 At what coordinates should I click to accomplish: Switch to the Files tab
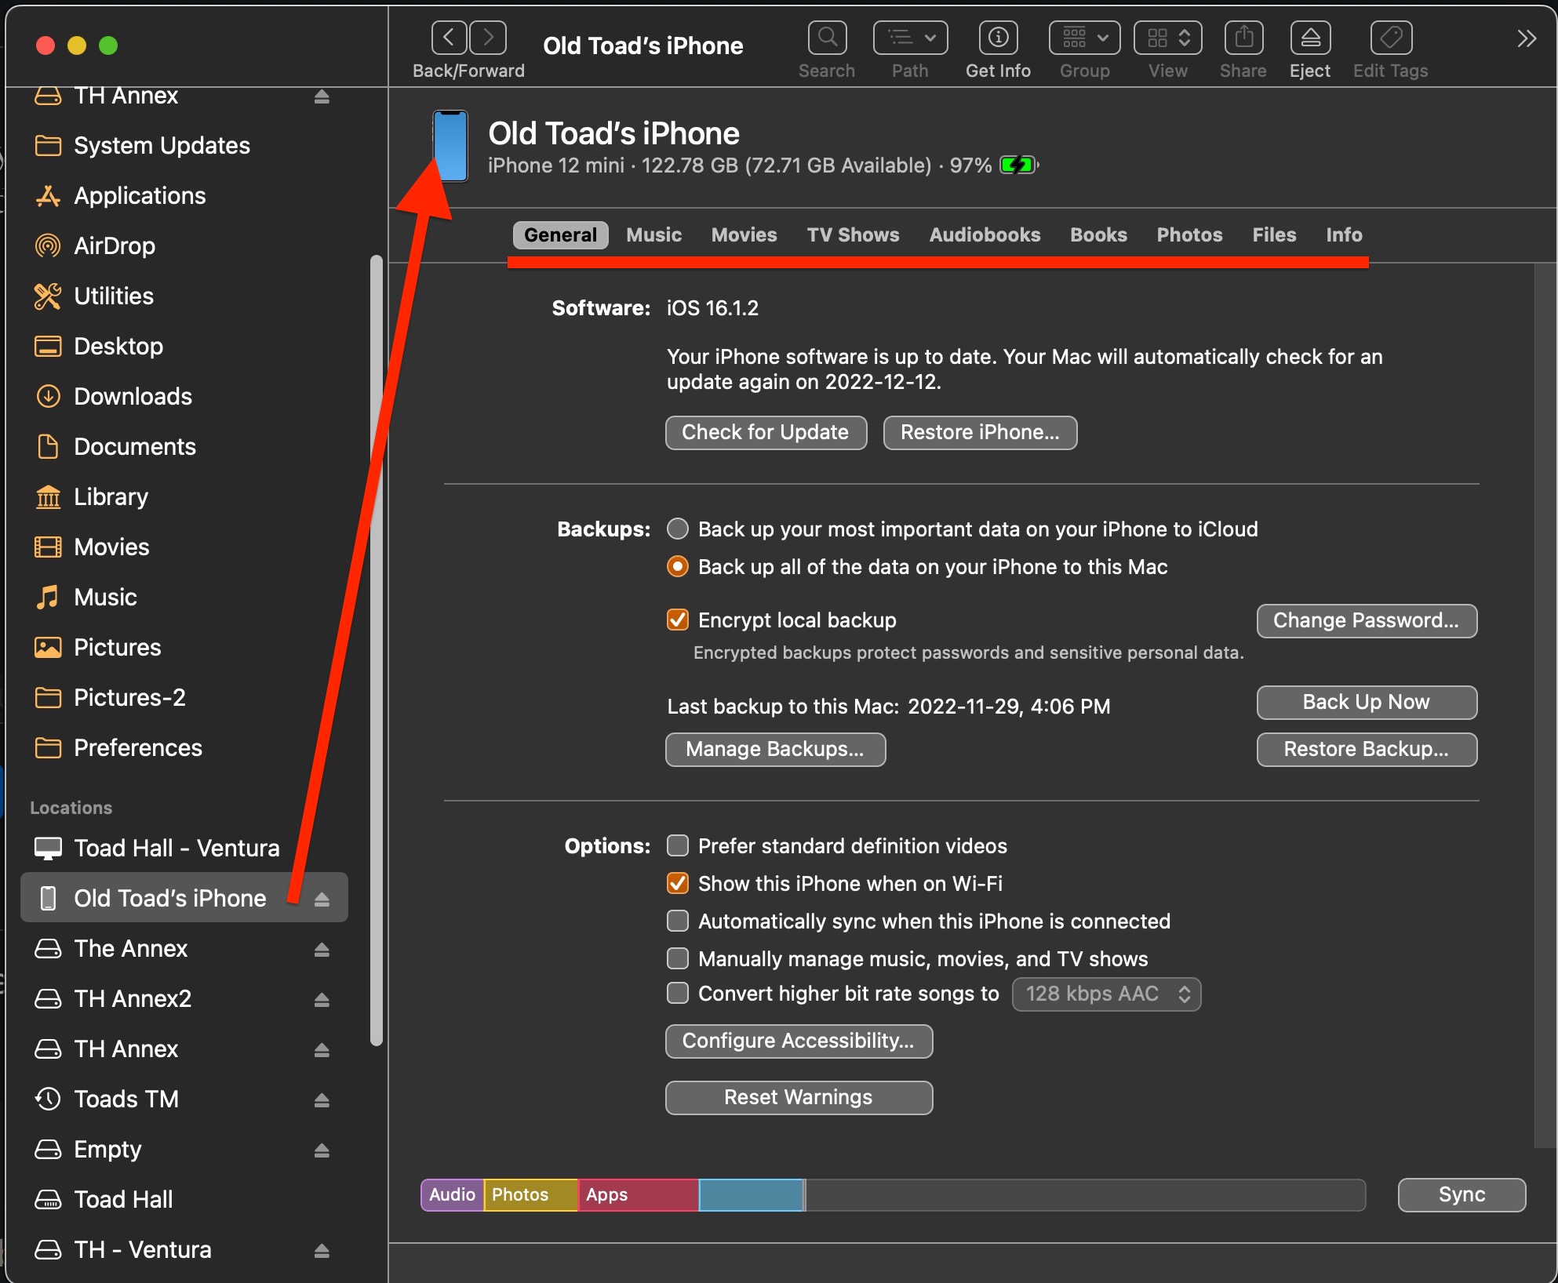pyautogui.click(x=1274, y=235)
